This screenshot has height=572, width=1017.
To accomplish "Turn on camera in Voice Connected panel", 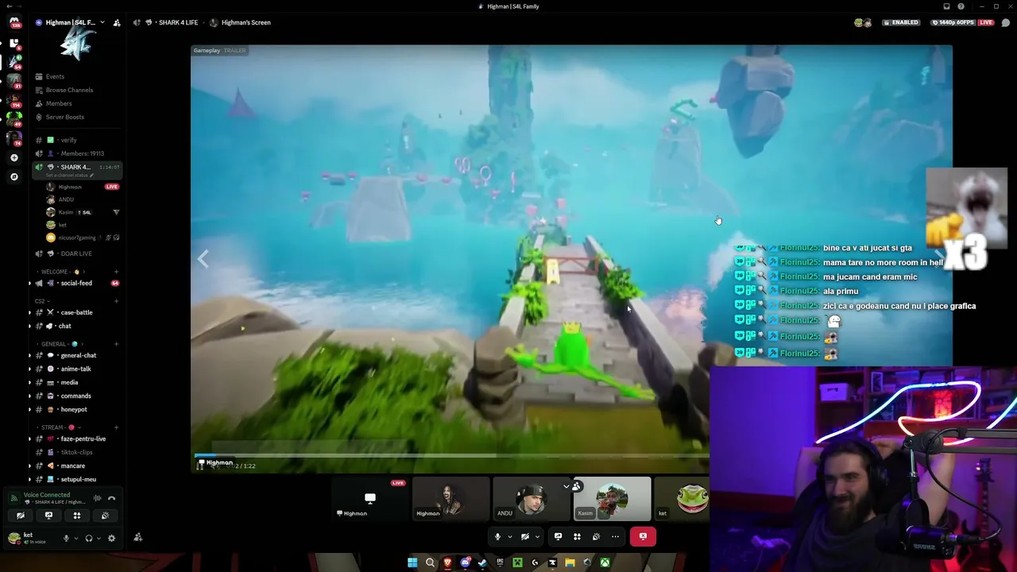I will 21,516.
